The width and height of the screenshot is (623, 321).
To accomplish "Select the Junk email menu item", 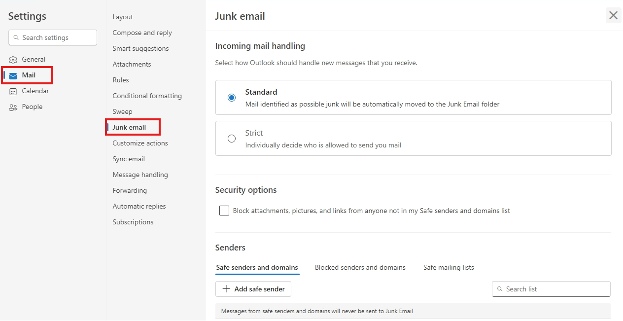I will pyautogui.click(x=129, y=127).
